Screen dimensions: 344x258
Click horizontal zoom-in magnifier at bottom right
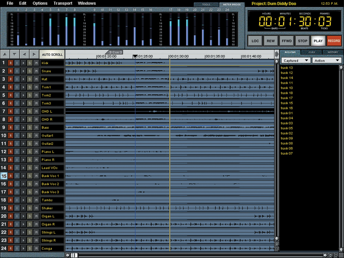click(336, 255)
